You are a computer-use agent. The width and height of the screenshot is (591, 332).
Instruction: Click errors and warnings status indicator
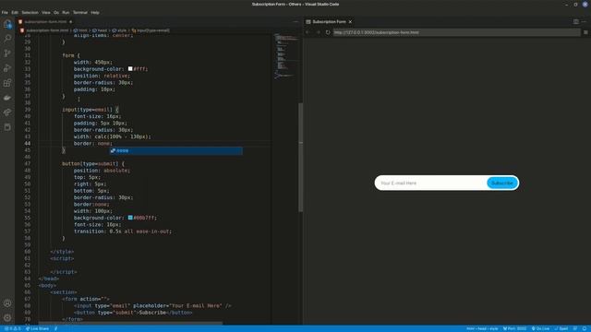[x=12, y=328]
